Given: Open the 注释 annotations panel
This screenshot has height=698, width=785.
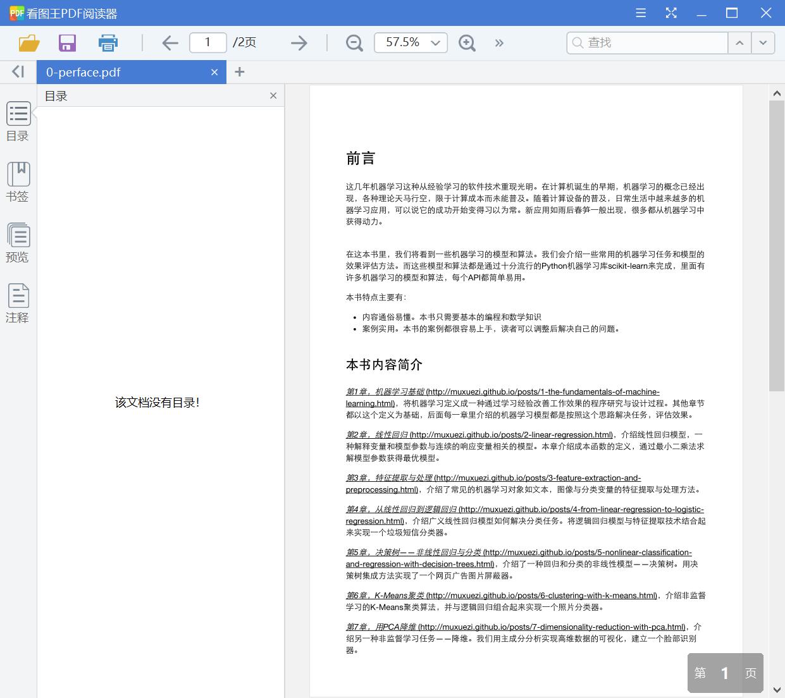Looking at the screenshot, I should pyautogui.click(x=18, y=303).
